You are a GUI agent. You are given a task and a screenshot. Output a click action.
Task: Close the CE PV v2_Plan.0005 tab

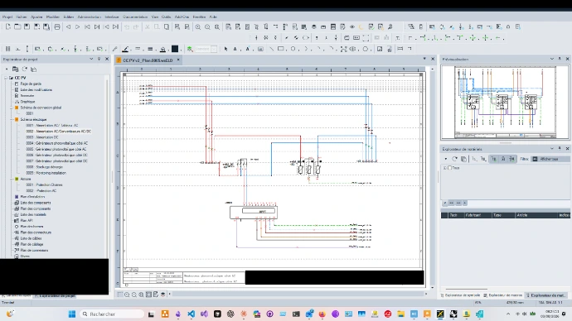178,60
